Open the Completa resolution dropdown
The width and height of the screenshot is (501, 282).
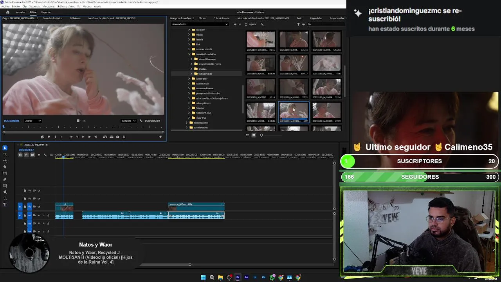128,121
